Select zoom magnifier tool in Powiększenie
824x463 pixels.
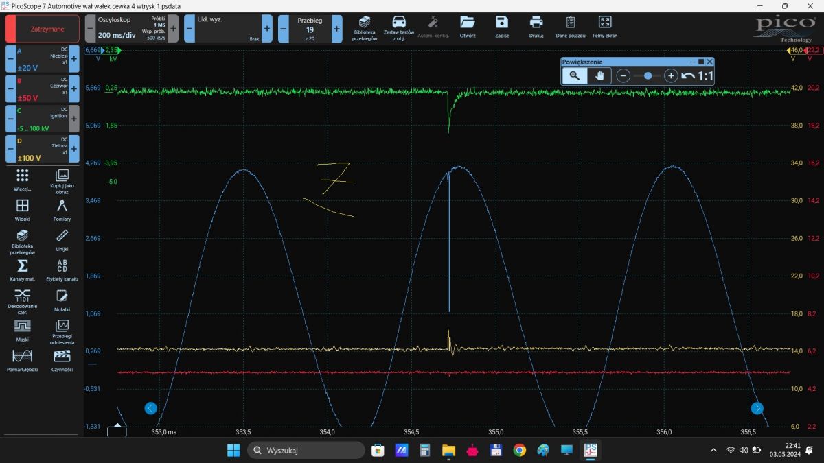tap(575, 75)
